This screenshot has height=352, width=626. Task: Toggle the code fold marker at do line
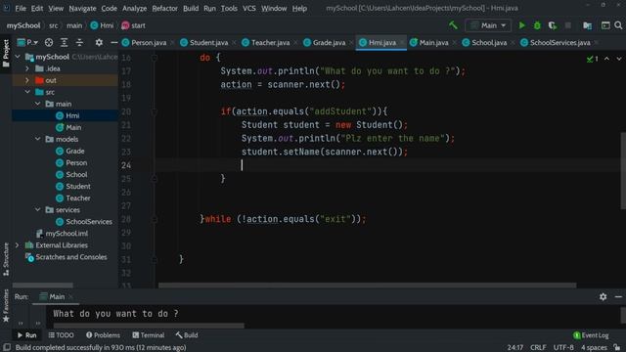(155, 58)
